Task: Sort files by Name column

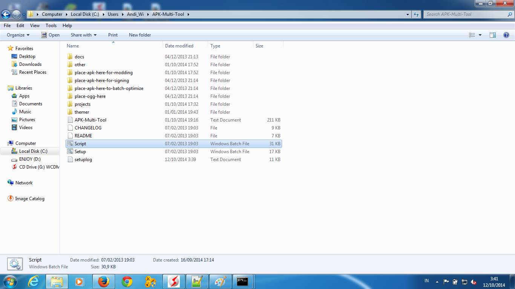Action: tap(113, 46)
